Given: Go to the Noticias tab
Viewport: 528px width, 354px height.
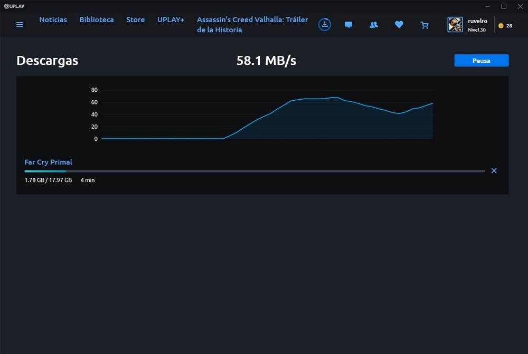Looking at the screenshot, I should coord(53,20).
